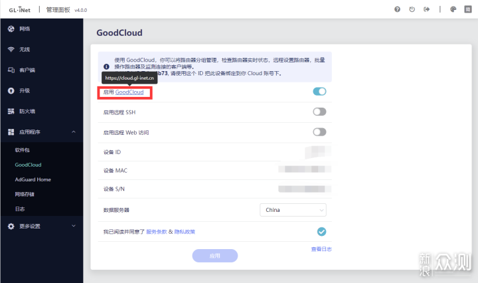The height and width of the screenshot is (283, 478).
Task: Click the network globe icon
Action: tap(11, 29)
